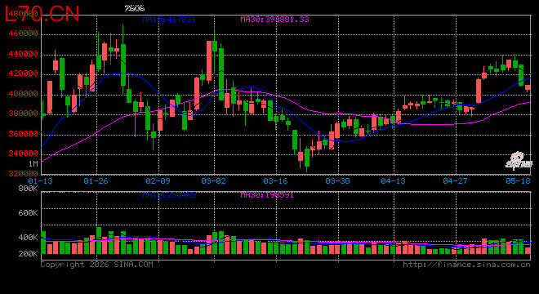Image resolution: width=539 pixels, height=294 pixels.
Task: Click the 460000 price axis label
Action: [x=24, y=33]
